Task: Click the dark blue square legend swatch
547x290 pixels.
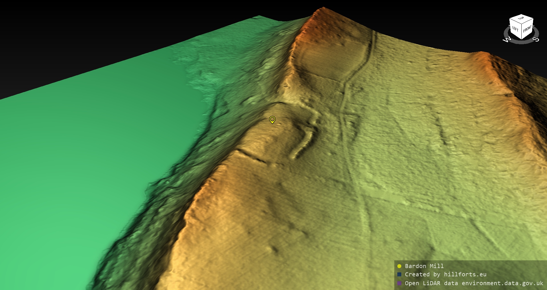Action: click(399, 274)
